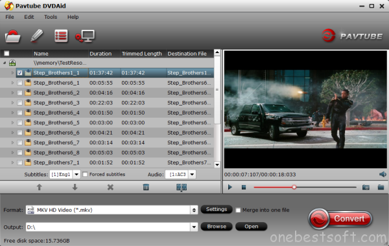Click the Output path field D:\
389x246 pixels.
108,227
